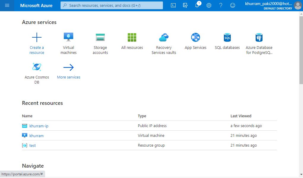Open the All resources grid icon
This screenshot has width=303, height=178.
tap(132, 37)
